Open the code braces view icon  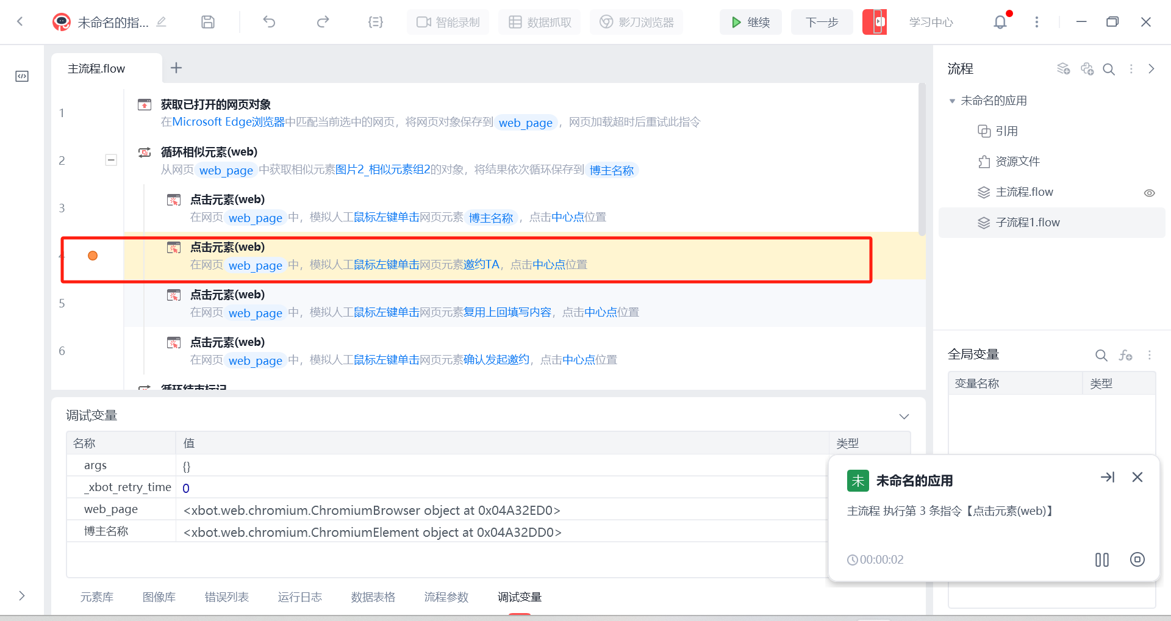pyautogui.click(x=376, y=22)
